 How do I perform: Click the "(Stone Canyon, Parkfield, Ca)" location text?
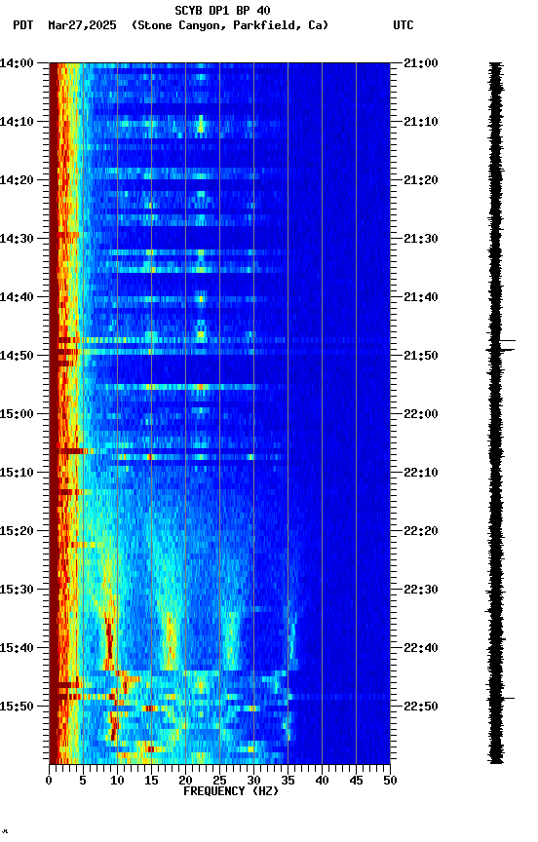[x=230, y=25]
